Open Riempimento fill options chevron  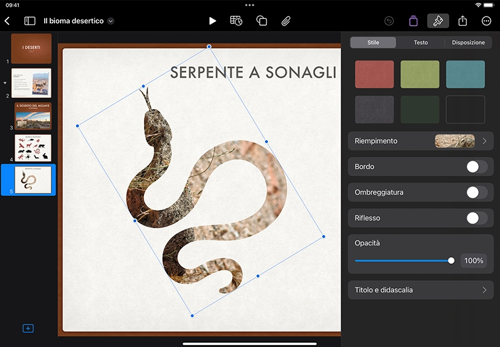pyautogui.click(x=484, y=141)
